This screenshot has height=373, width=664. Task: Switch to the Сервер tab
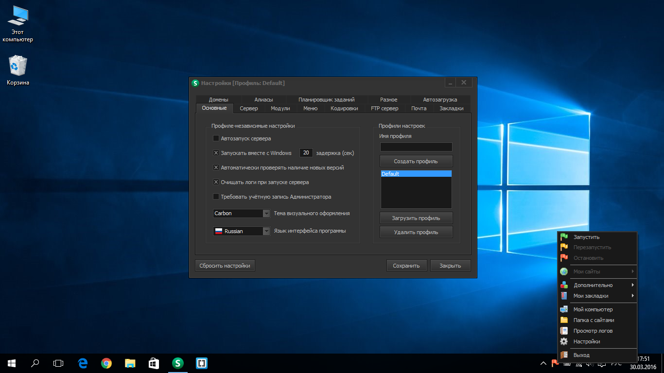pyautogui.click(x=249, y=108)
